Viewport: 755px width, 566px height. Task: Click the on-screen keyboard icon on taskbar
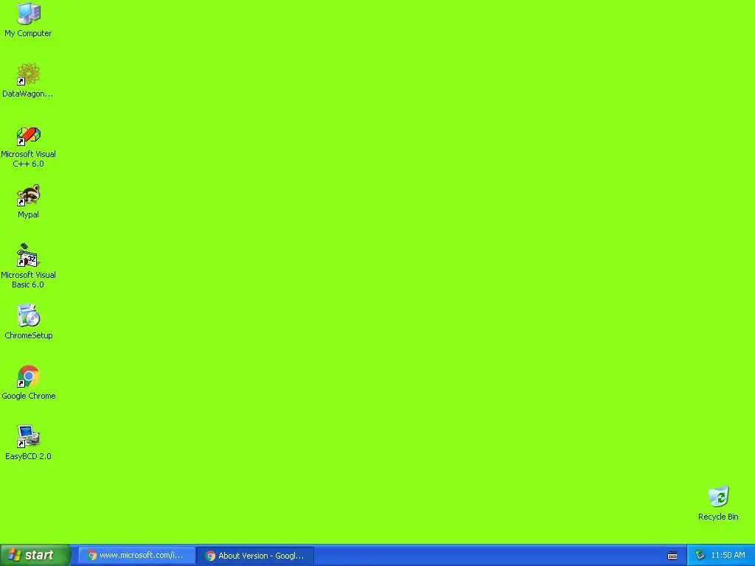(x=672, y=556)
